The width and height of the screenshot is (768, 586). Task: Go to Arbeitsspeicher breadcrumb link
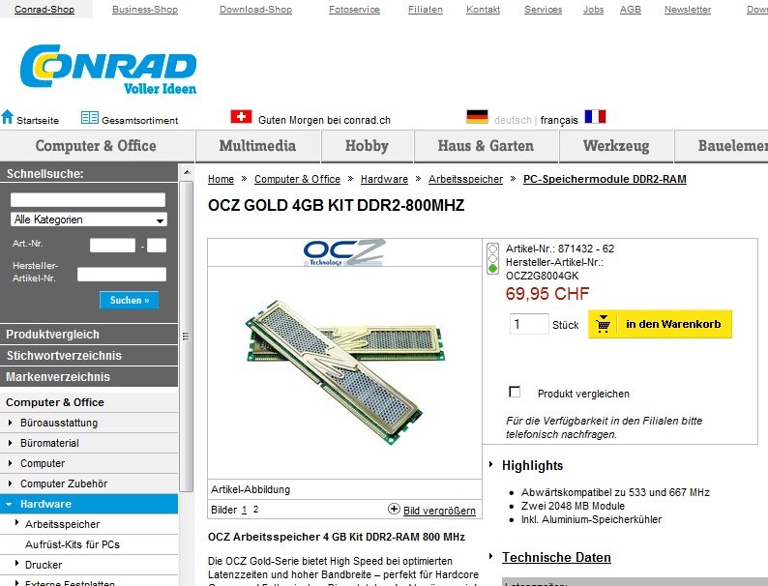[465, 179]
